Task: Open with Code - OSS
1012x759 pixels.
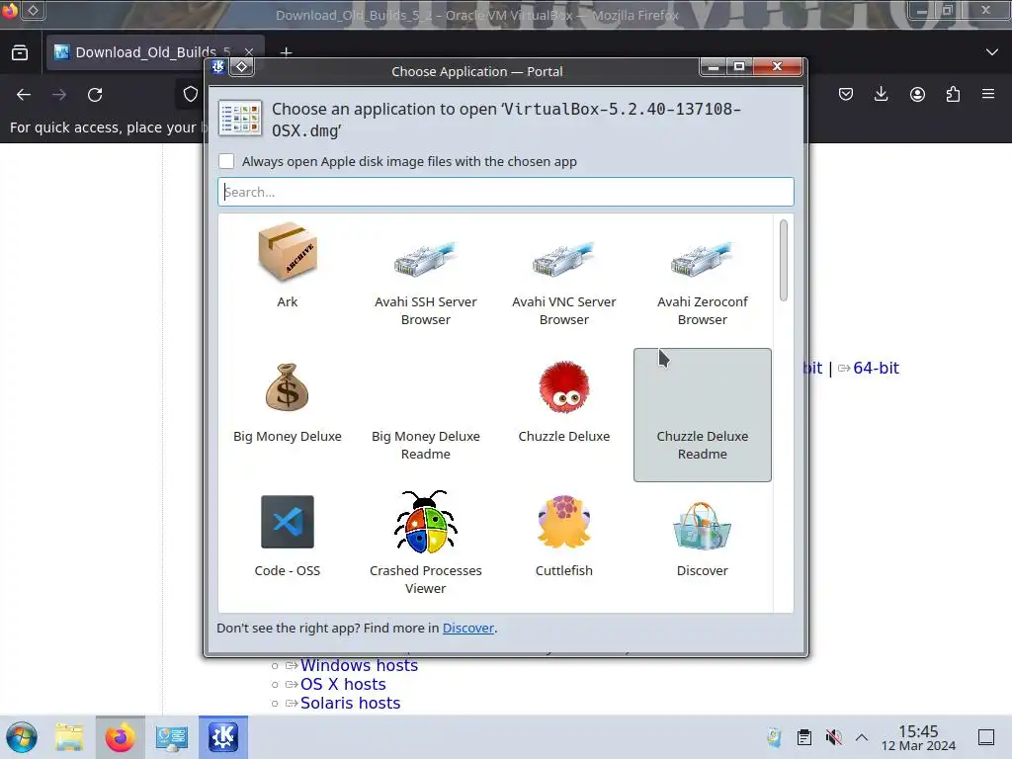Action: coord(288,536)
